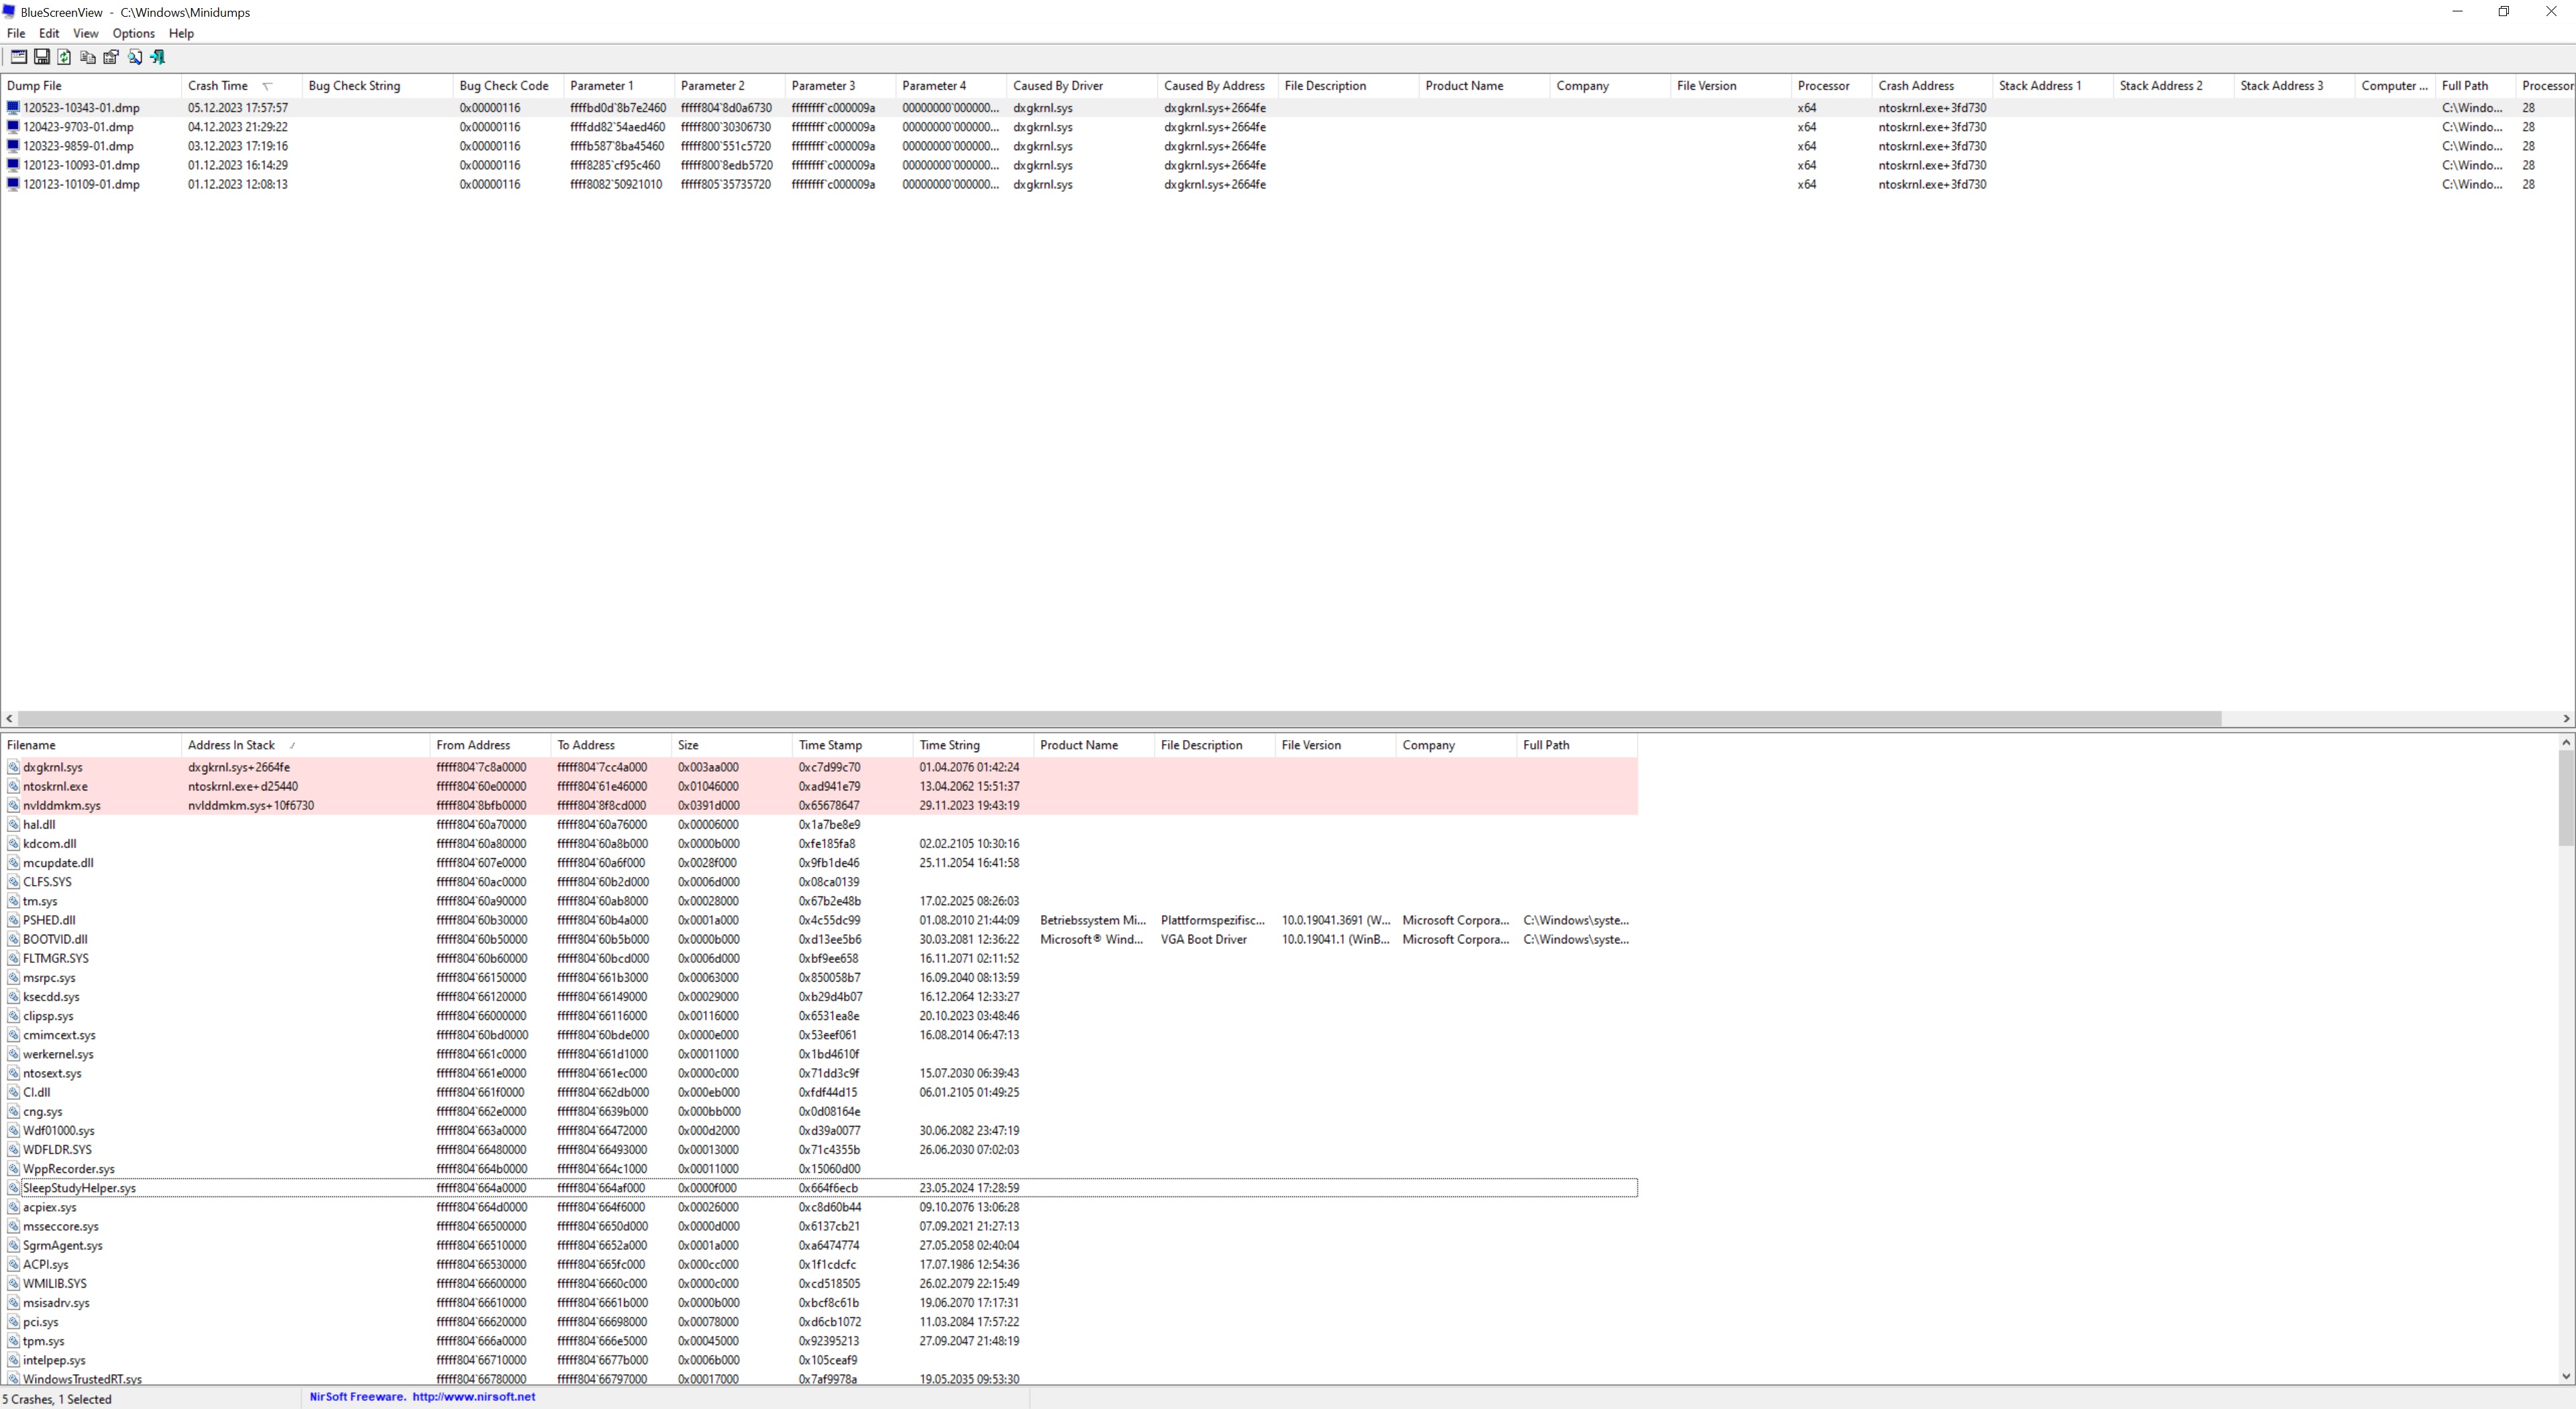Click the Exit door toolbar icon
The height and width of the screenshot is (1409, 2576).
[x=158, y=57]
